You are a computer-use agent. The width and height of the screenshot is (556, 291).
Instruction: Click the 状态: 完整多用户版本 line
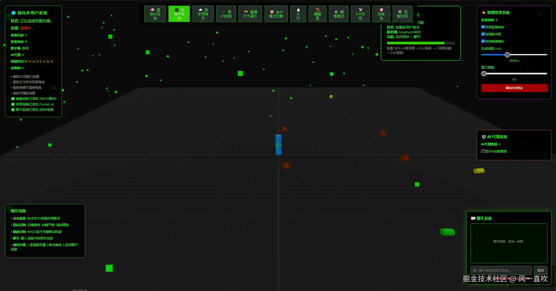pos(403,27)
